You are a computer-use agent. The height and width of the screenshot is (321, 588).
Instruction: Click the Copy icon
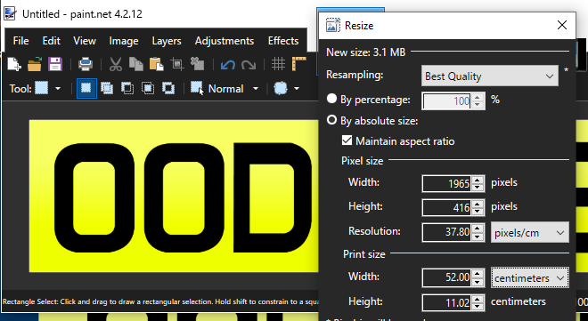(135, 64)
